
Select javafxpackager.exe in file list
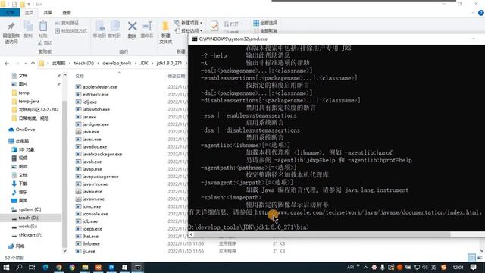[x=102, y=154]
